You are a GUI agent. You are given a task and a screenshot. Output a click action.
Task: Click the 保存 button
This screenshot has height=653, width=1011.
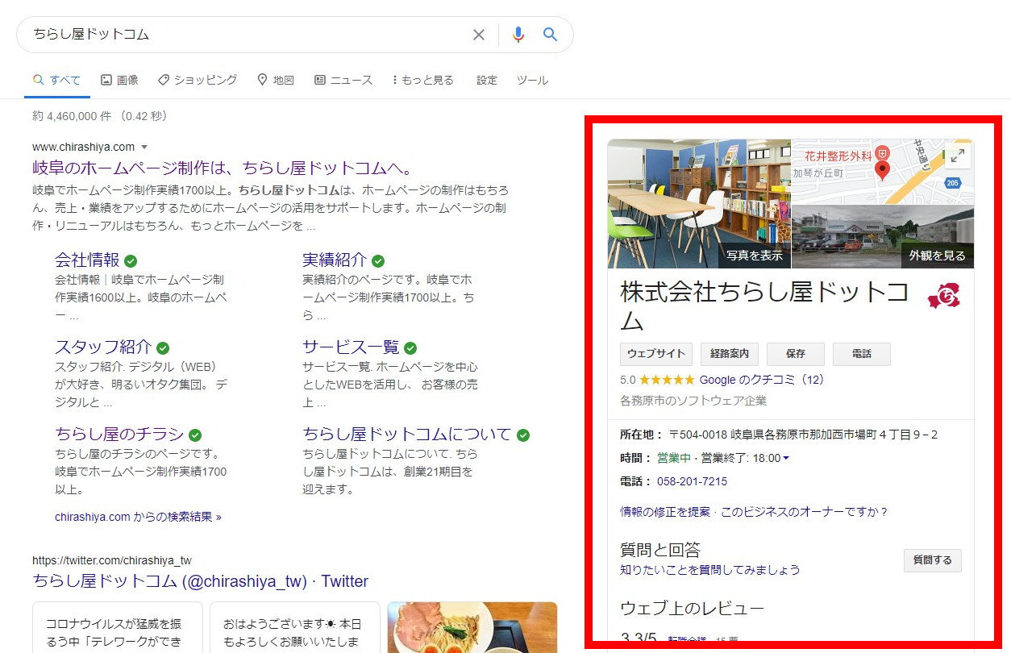tap(796, 354)
